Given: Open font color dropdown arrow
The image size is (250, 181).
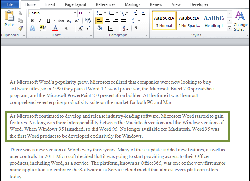Looking at the screenshot, I should click(61, 28).
